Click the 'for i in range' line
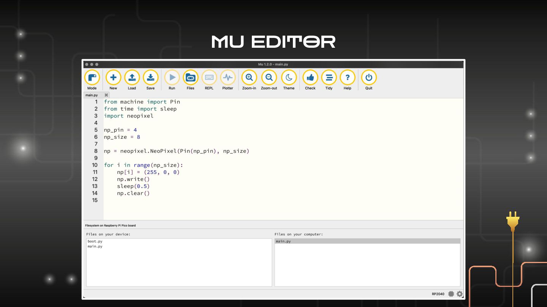 pos(144,165)
